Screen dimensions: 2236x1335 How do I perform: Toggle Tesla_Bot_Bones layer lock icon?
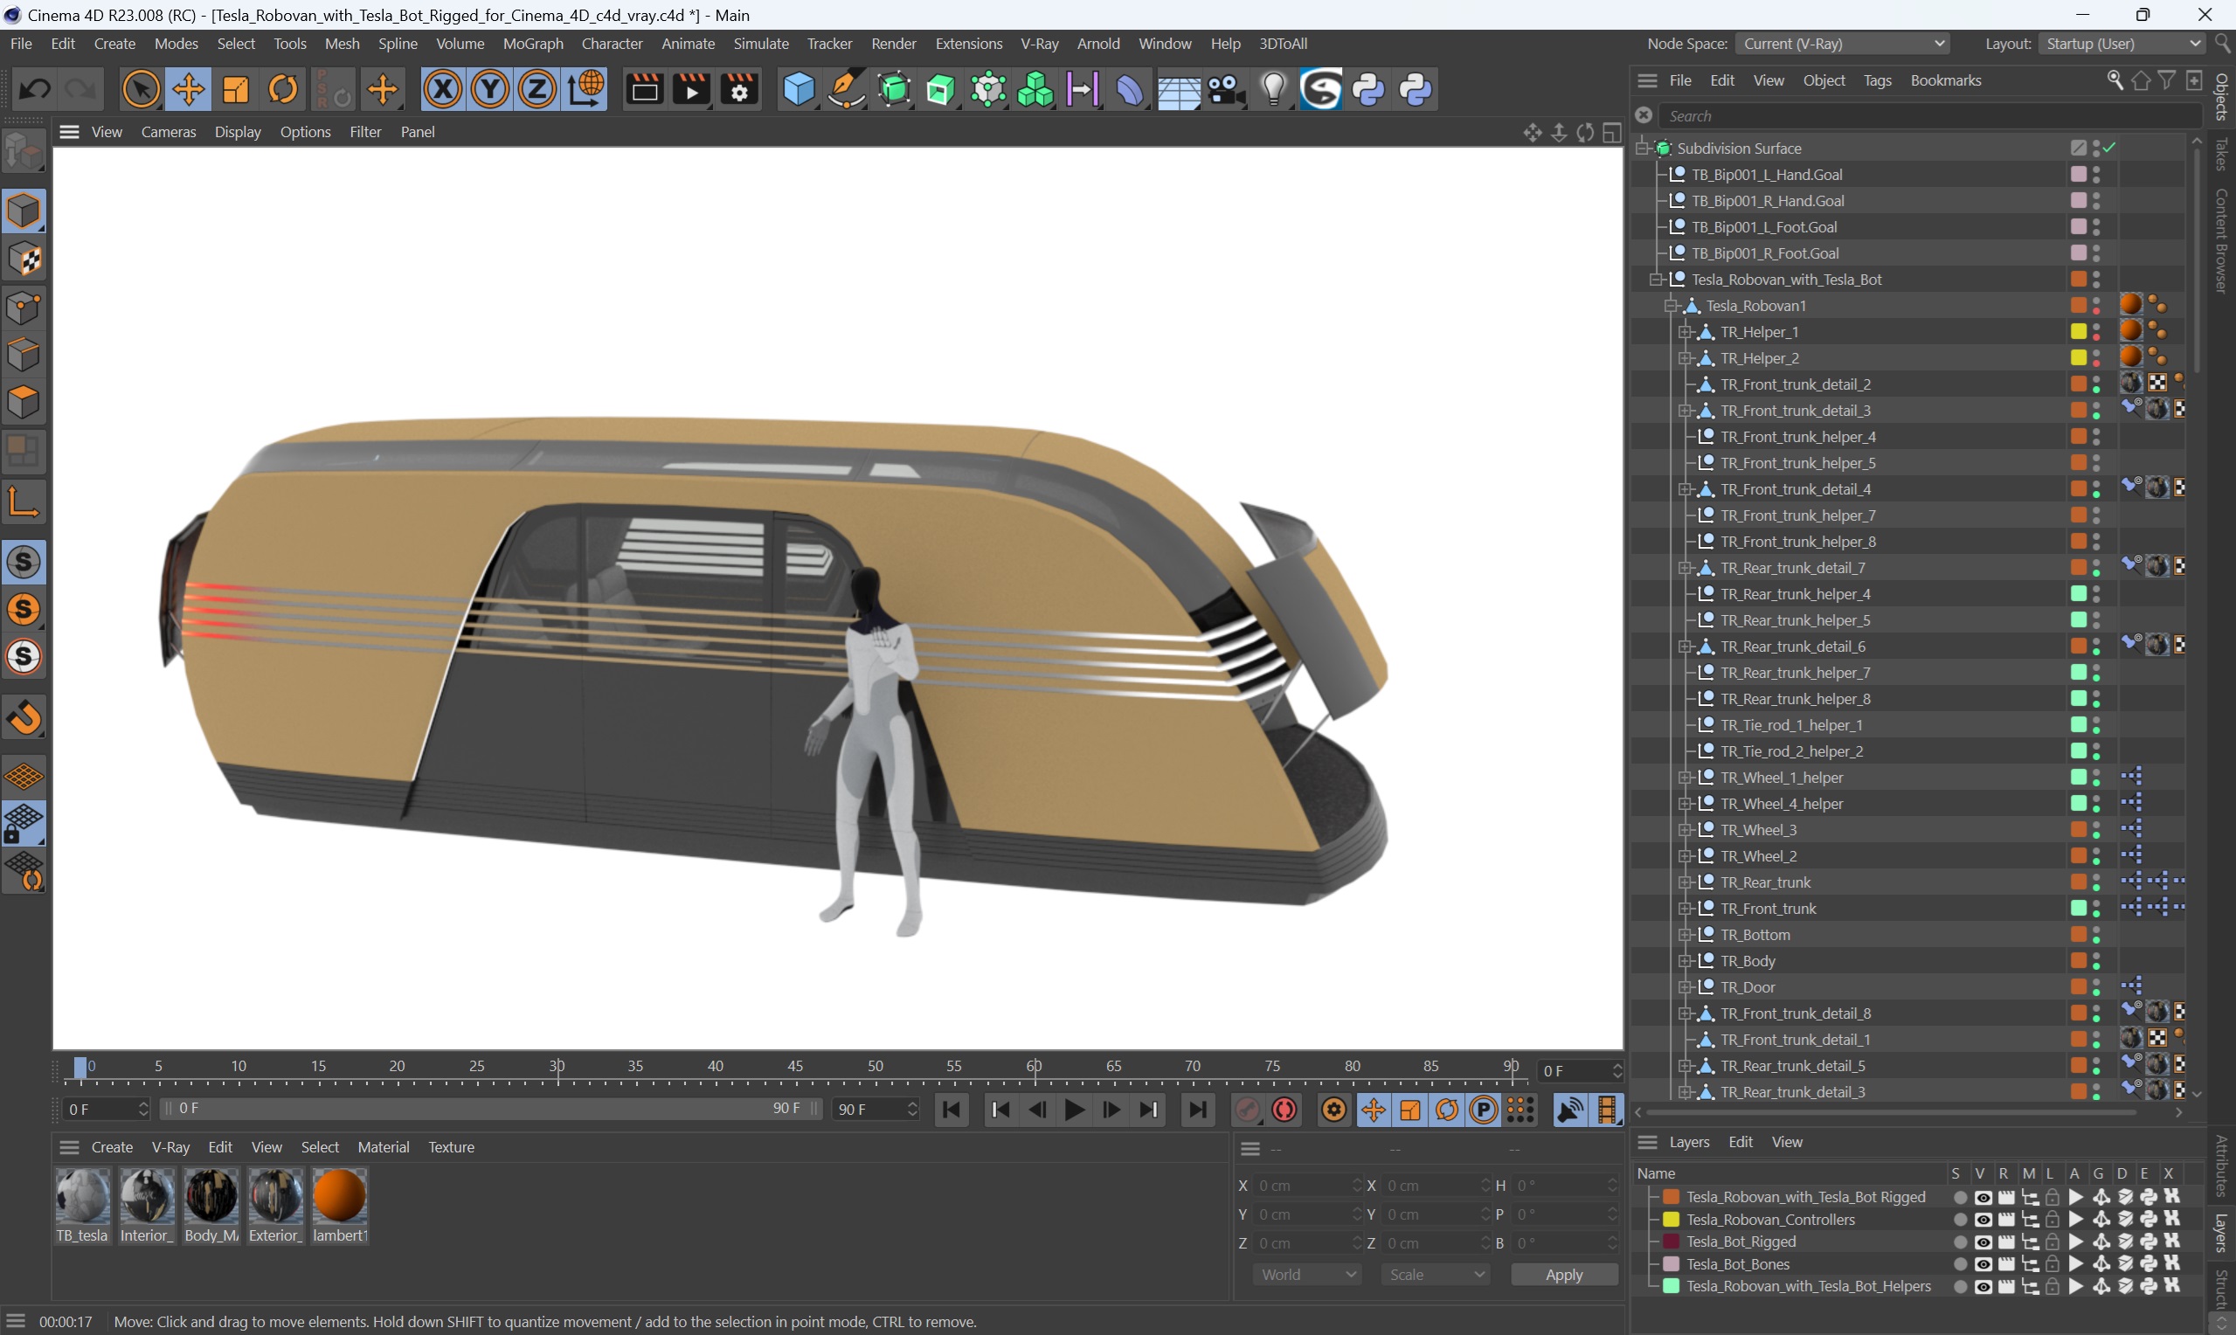2053,1264
